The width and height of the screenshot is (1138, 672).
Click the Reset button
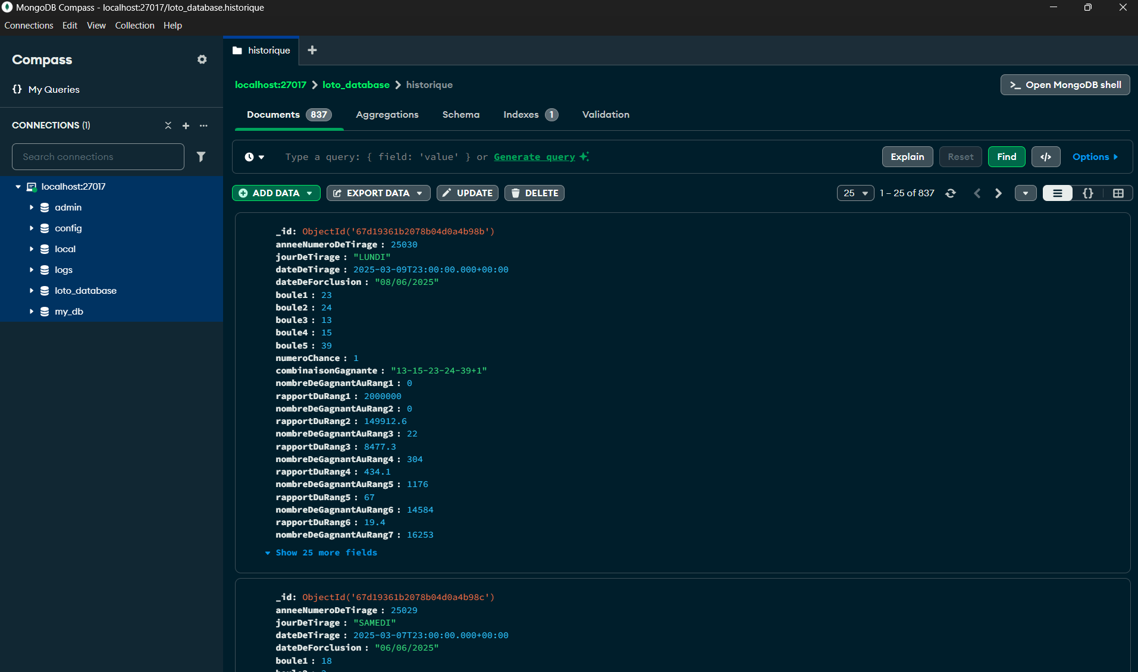coord(961,157)
